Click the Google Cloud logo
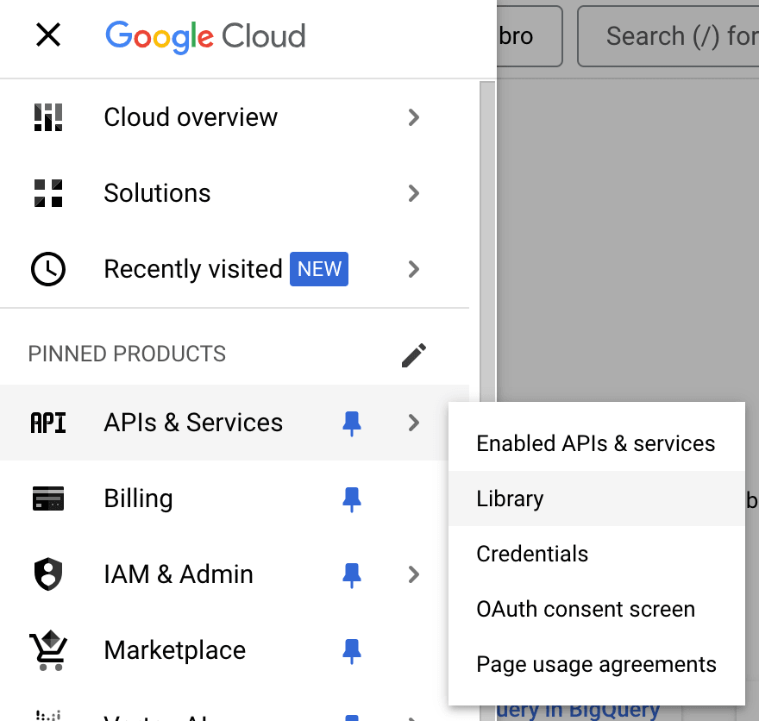This screenshot has width=759, height=721. point(205,36)
